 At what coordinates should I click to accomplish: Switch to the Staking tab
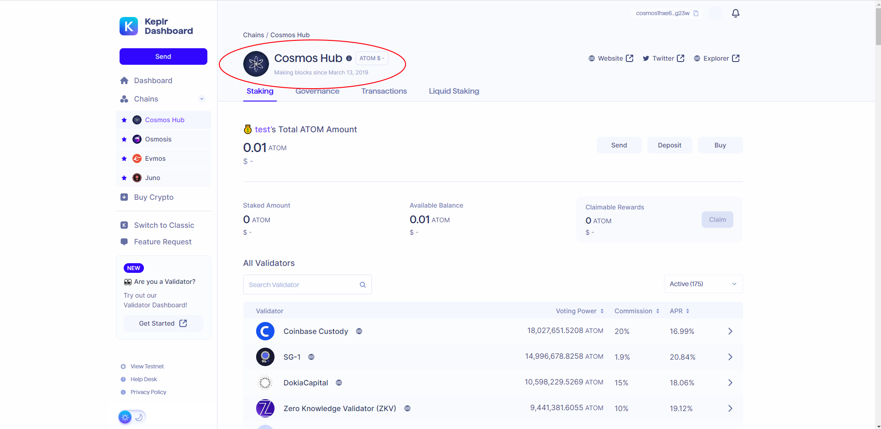point(260,91)
